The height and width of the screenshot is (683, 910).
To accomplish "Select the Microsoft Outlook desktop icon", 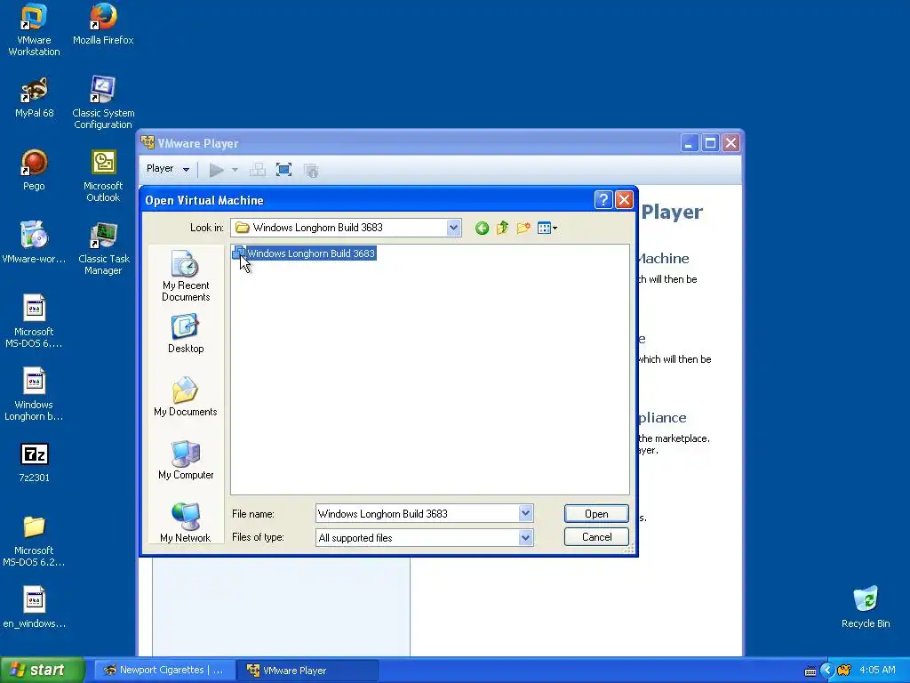I will coord(103,176).
